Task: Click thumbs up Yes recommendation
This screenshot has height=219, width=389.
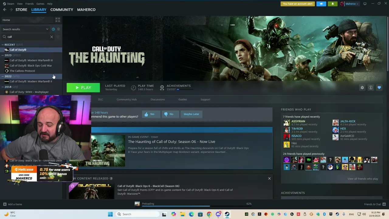Action: click(x=151, y=114)
